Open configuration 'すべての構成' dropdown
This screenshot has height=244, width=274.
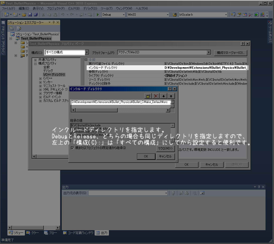point(87,52)
